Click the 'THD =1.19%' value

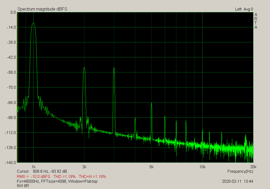[65, 177]
